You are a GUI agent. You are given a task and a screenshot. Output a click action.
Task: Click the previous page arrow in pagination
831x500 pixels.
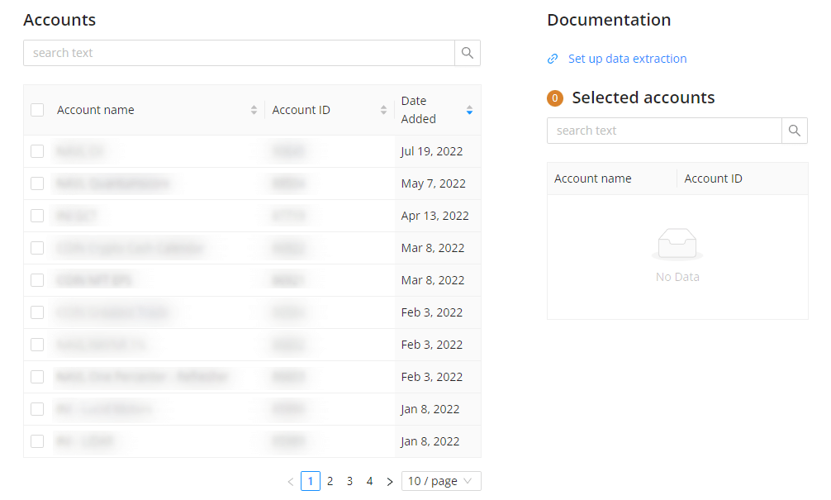(291, 480)
